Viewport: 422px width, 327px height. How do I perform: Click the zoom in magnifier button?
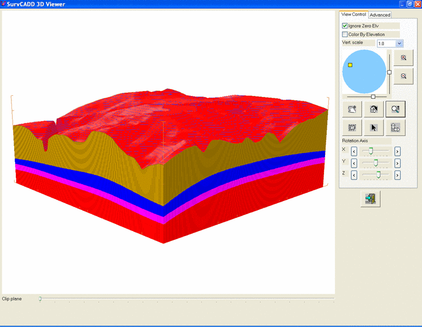[x=403, y=58]
